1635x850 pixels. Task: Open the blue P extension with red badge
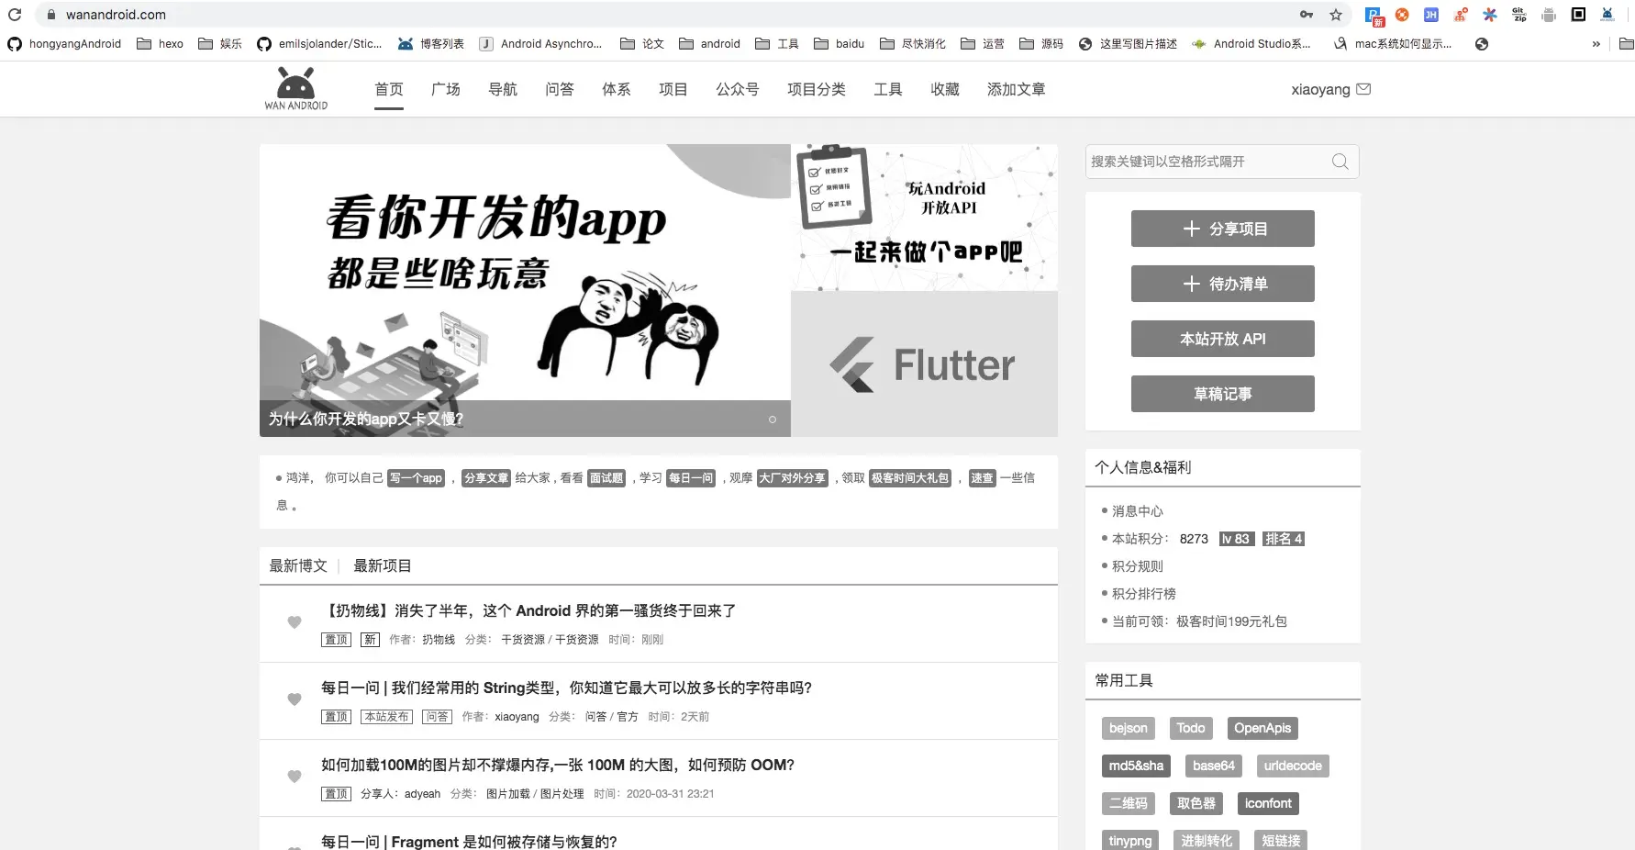[x=1374, y=16]
